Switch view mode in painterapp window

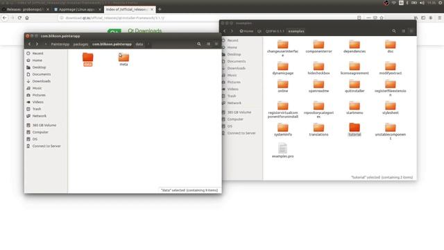click(208, 44)
